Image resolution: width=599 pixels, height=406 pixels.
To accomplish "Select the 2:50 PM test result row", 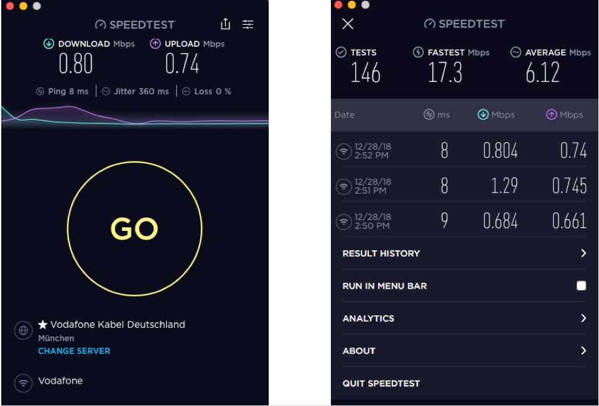I will (x=464, y=221).
